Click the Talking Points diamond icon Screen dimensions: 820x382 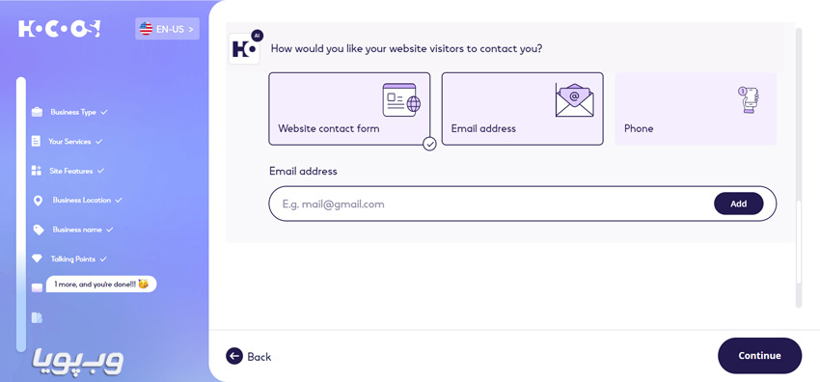click(37, 259)
